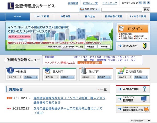
Task: Click the site search text field
Action: (122, 10)
